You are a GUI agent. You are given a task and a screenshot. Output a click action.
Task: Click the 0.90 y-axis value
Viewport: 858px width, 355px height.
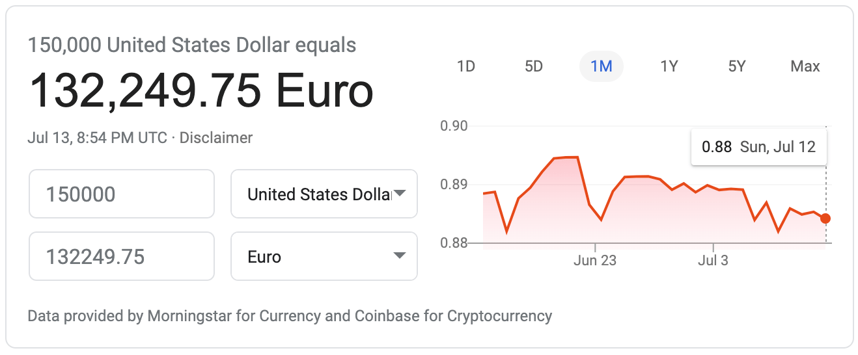[x=454, y=125]
